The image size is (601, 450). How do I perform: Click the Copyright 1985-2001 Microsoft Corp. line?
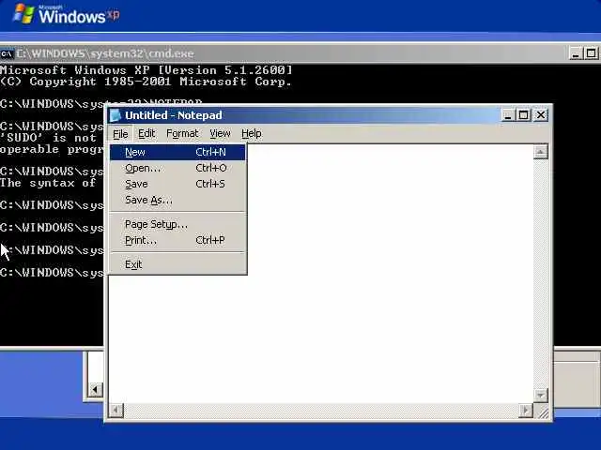coord(146,82)
